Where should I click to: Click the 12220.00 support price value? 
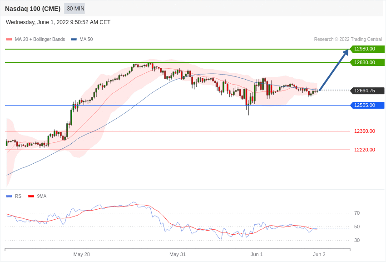click(365, 150)
